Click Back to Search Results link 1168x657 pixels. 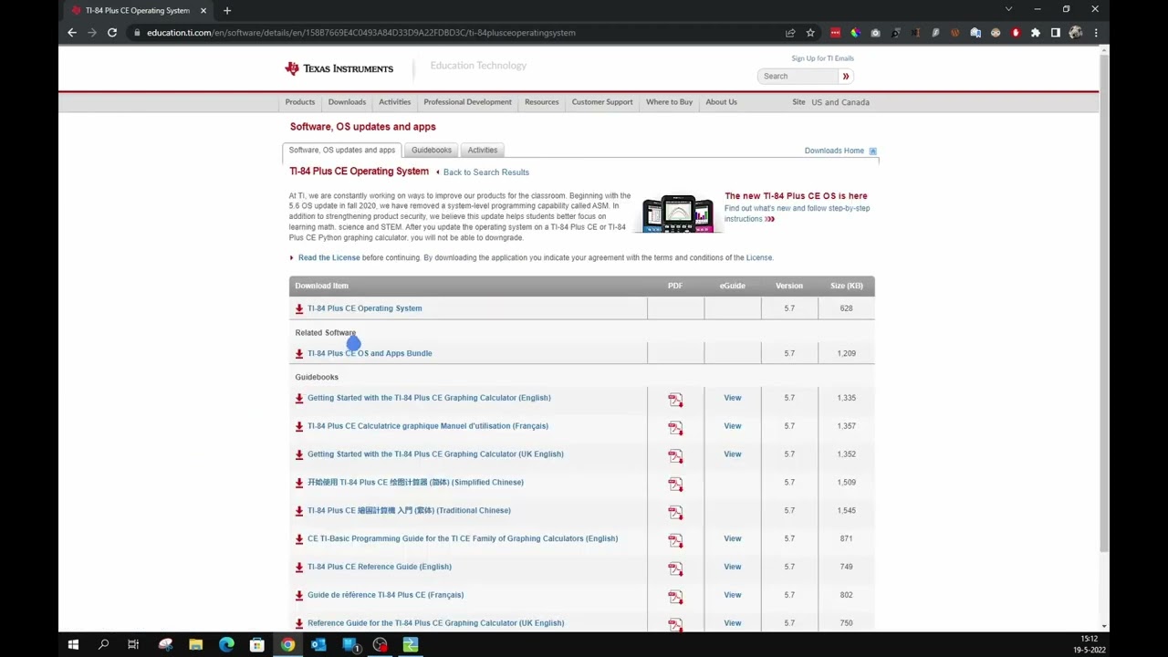(x=486, y=172)
